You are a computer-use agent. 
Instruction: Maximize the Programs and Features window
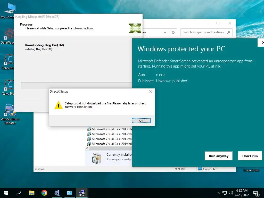(x=218, y=23)
